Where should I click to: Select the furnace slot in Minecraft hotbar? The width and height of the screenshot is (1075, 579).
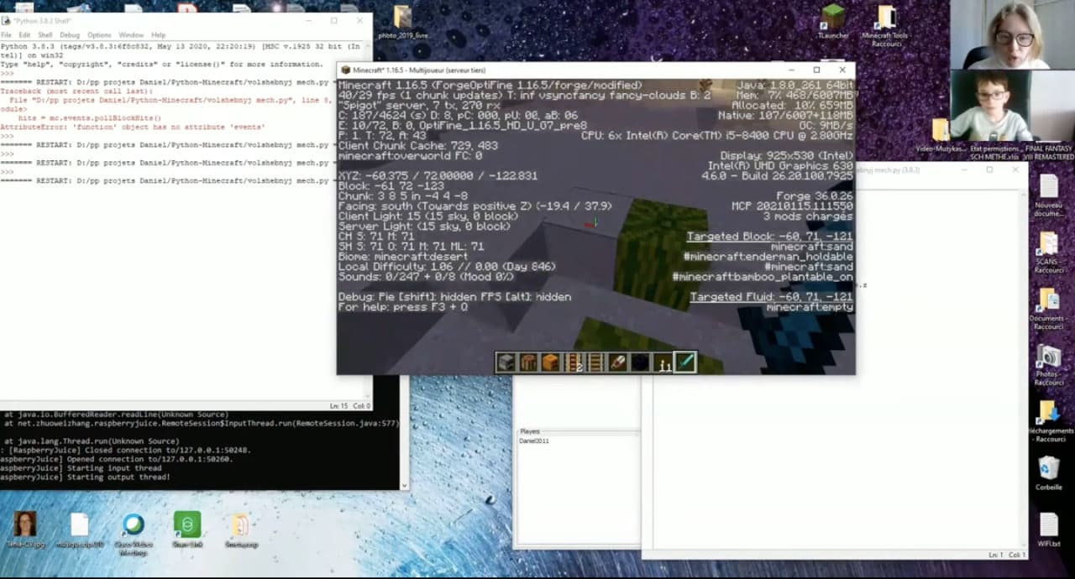506,363
